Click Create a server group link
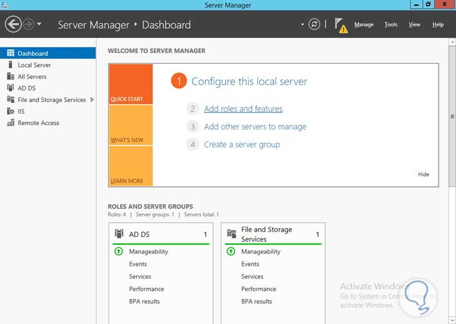This screenshot has height=324, width=456. 242,144
